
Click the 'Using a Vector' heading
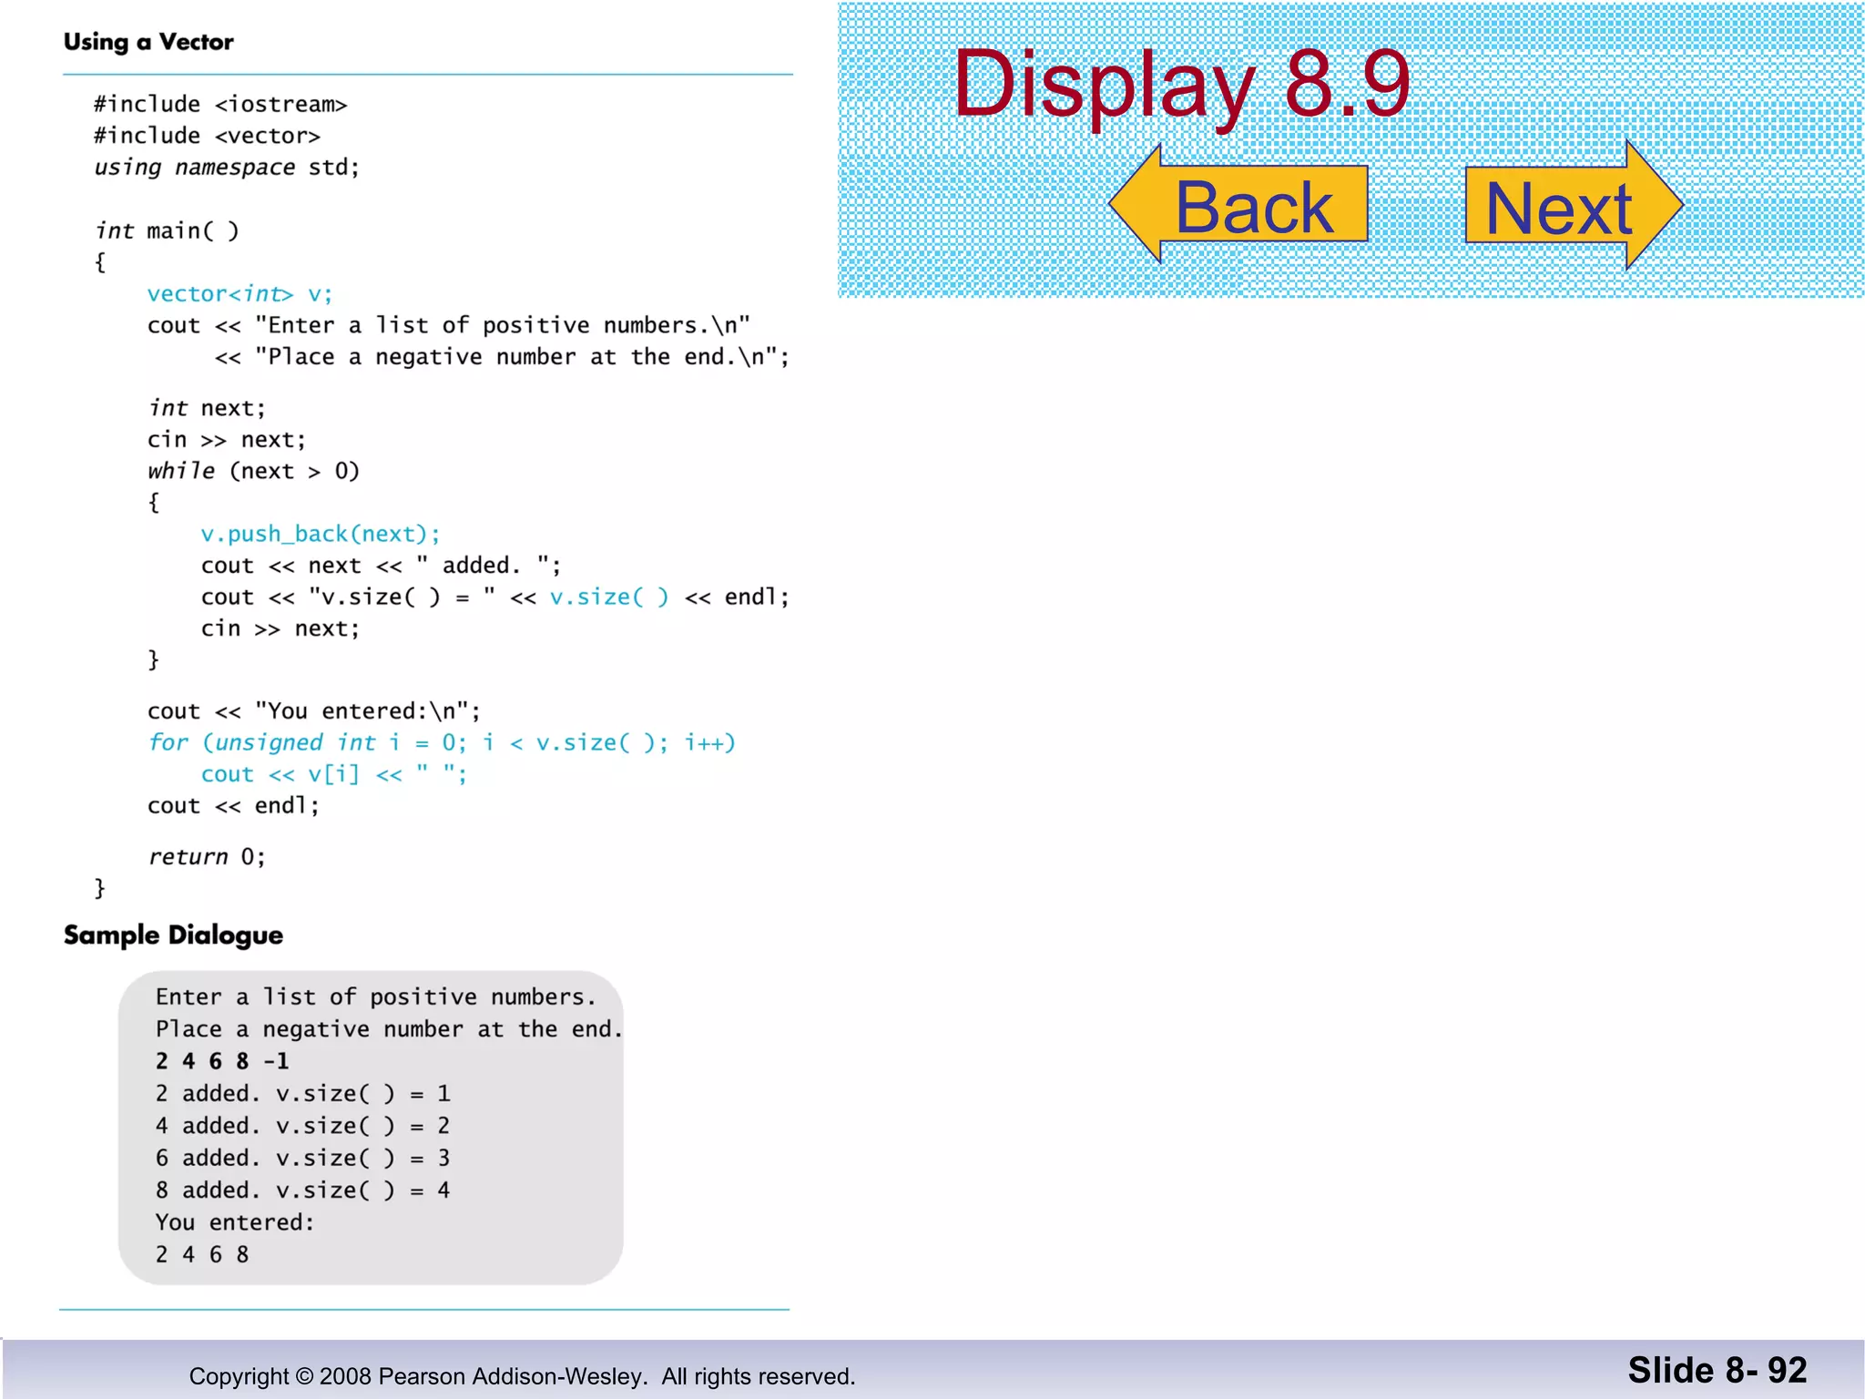tap(148, 42)
